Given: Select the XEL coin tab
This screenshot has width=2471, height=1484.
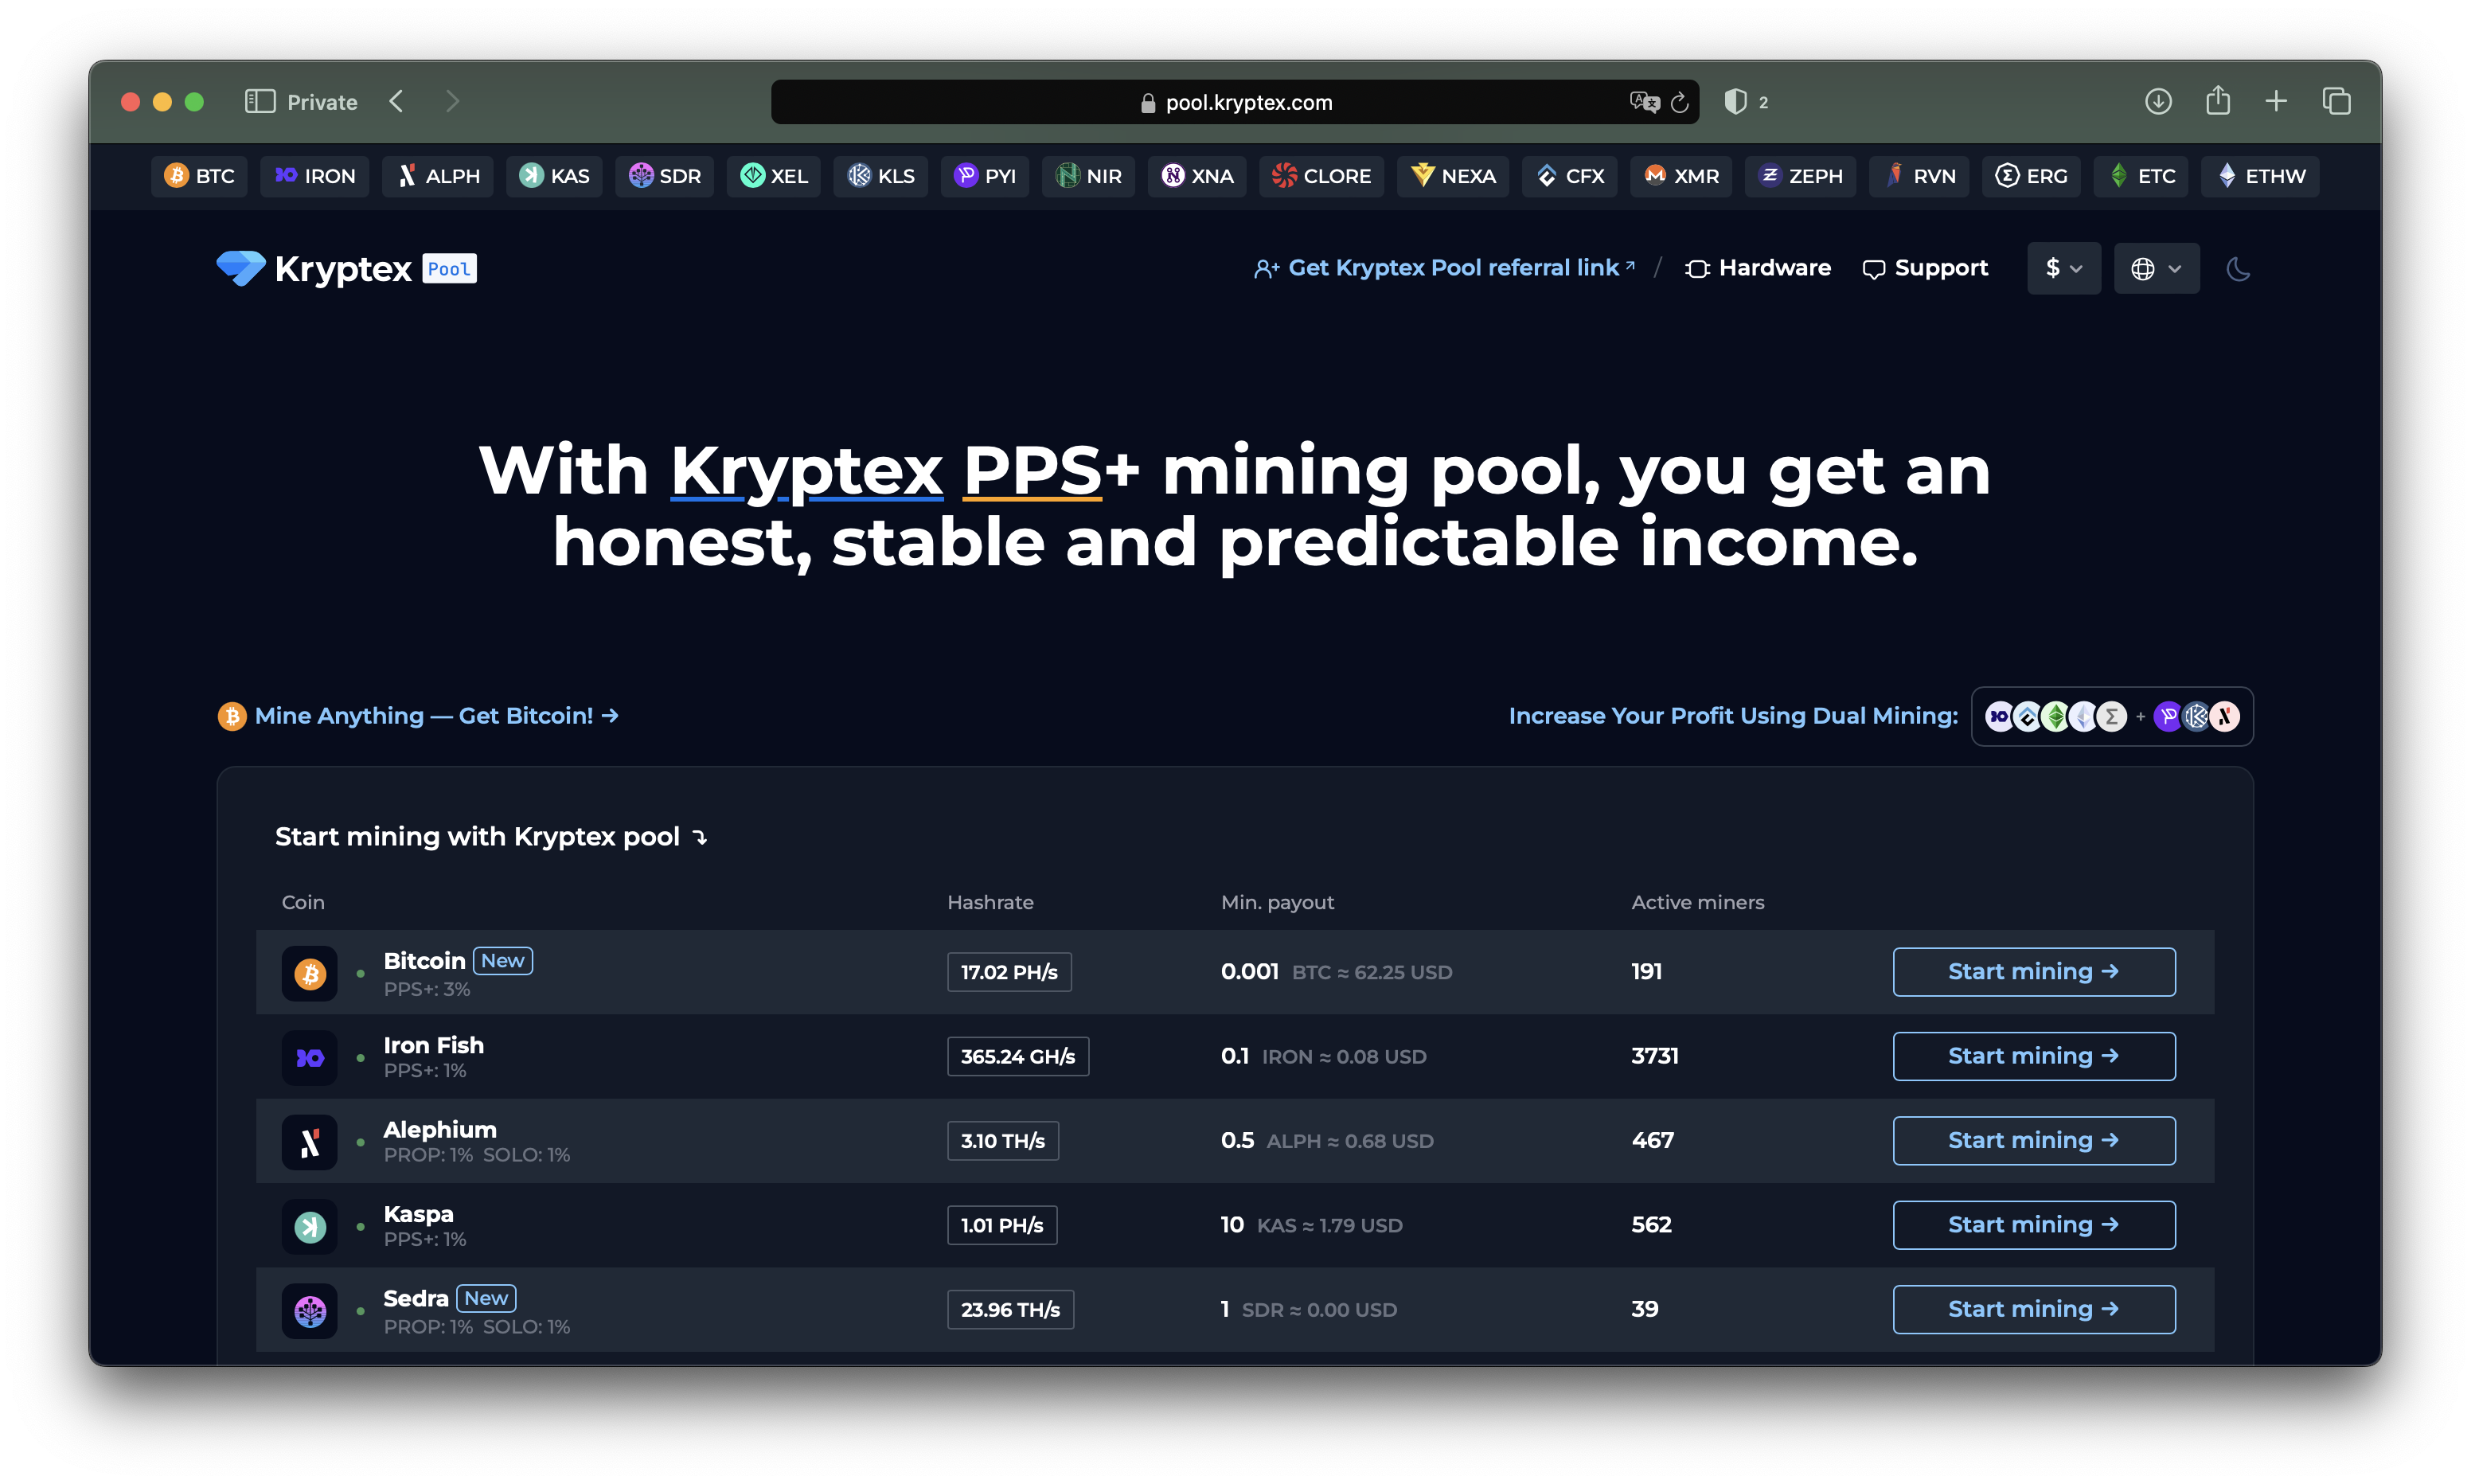Looking at the screenshot, I should click(x=774, y=176).
